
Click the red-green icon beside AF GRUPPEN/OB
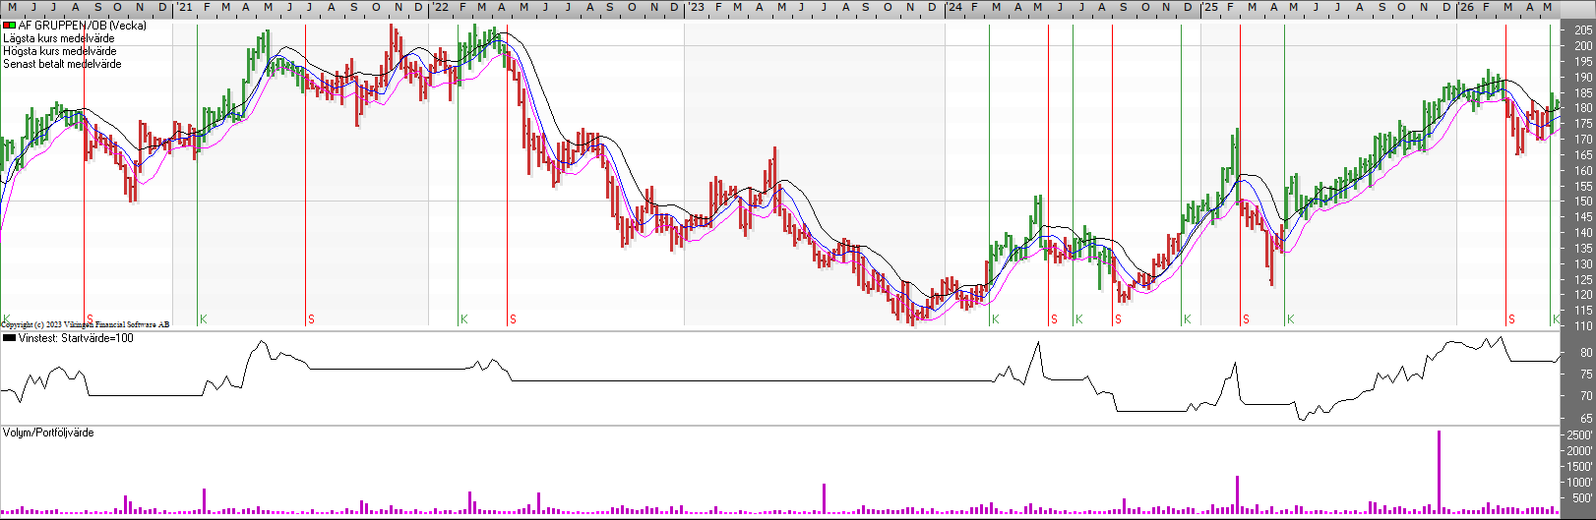[9, 26]
